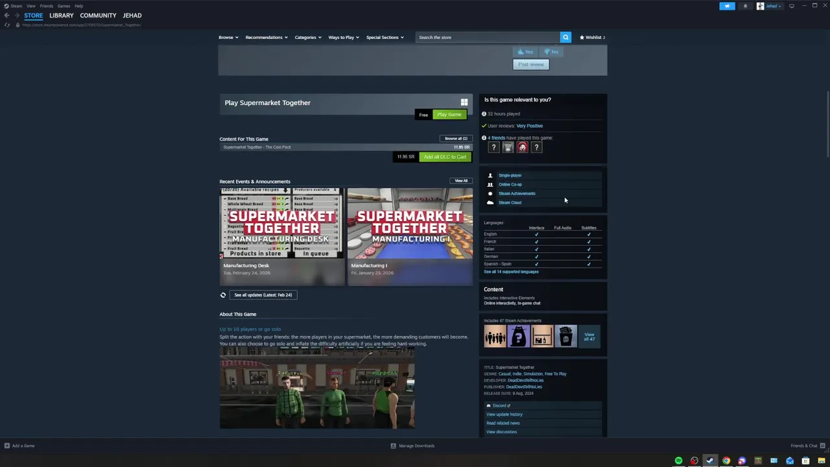Click the Friends & Chat icon
The image size is (830, 467).
pyautogui.click(x=823, y=446)
